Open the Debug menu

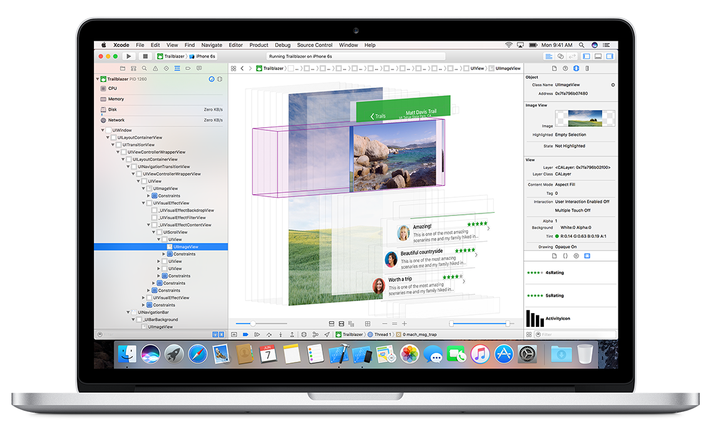point(282,45)
